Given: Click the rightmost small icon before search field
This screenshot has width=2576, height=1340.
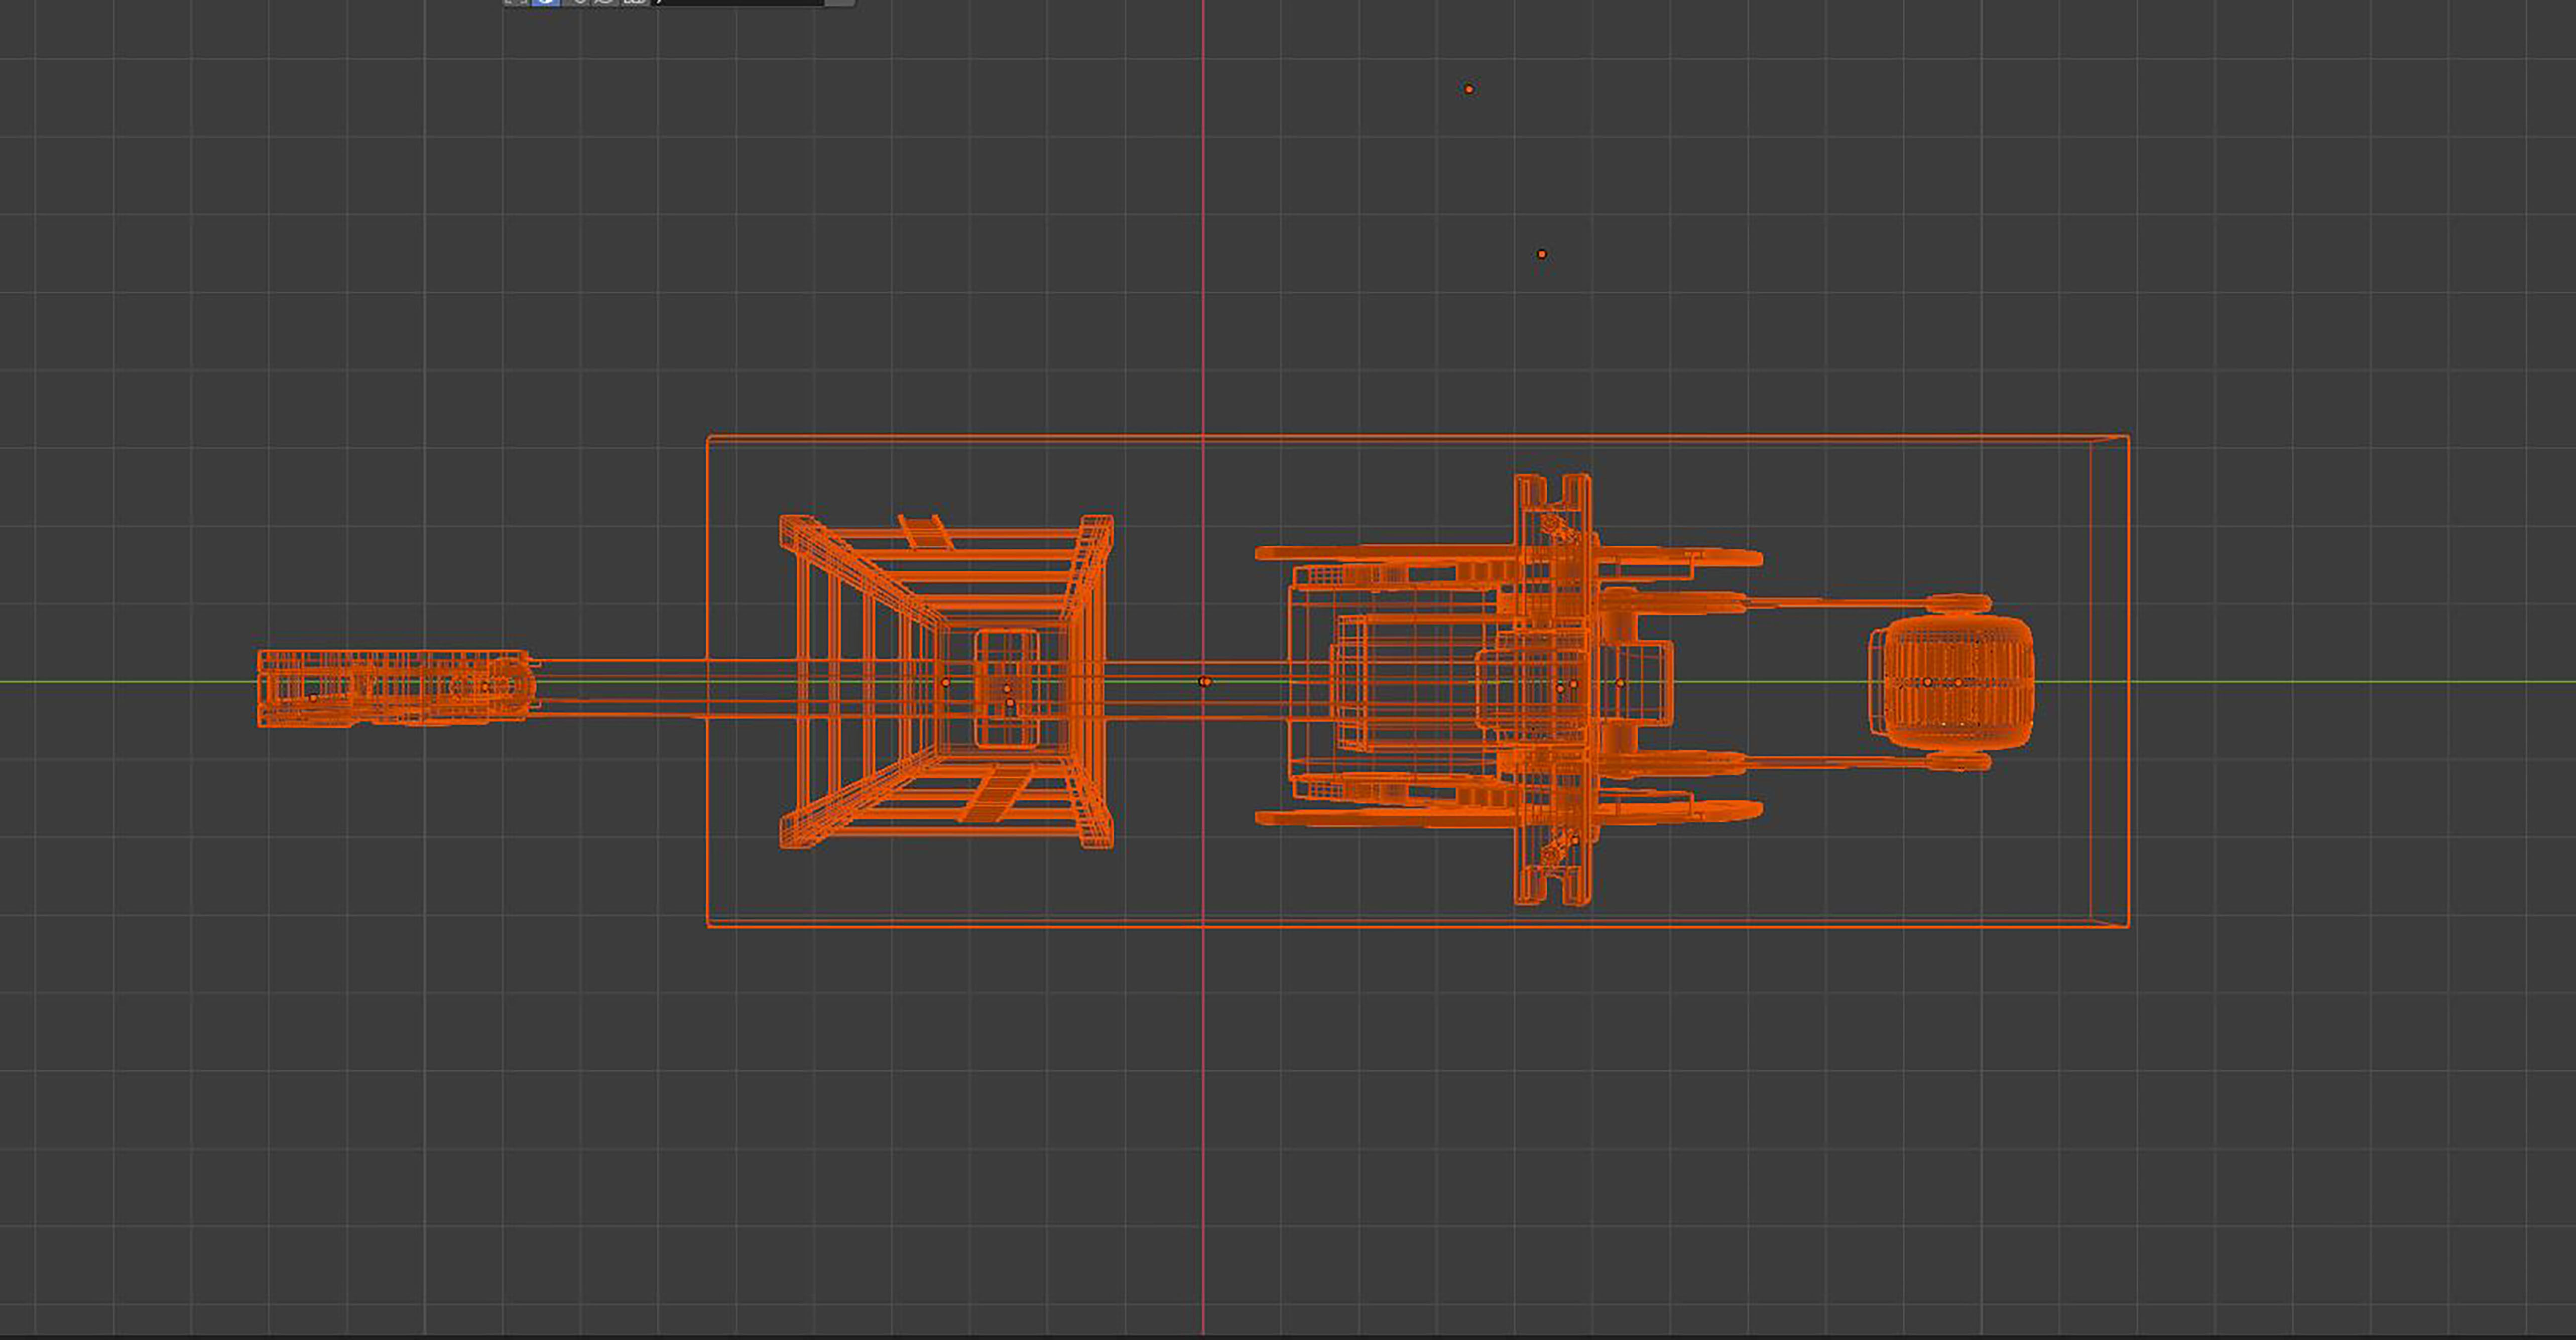Looking at the screenshot, I should (x=633, y=3).
